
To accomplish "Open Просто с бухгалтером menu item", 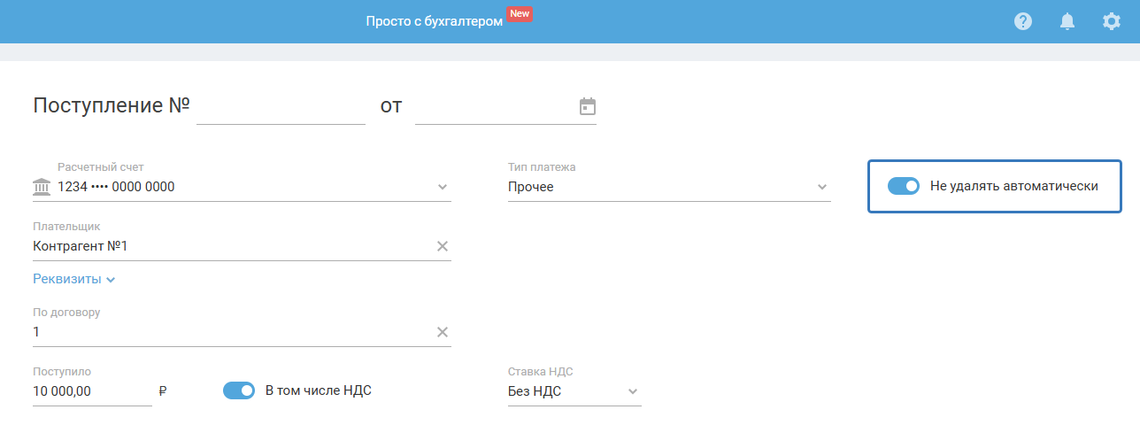I will click(x=434, y=21).
